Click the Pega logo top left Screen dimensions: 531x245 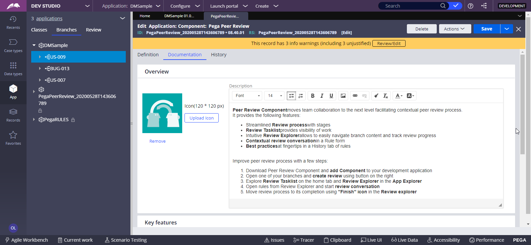[x=13, y=6]
